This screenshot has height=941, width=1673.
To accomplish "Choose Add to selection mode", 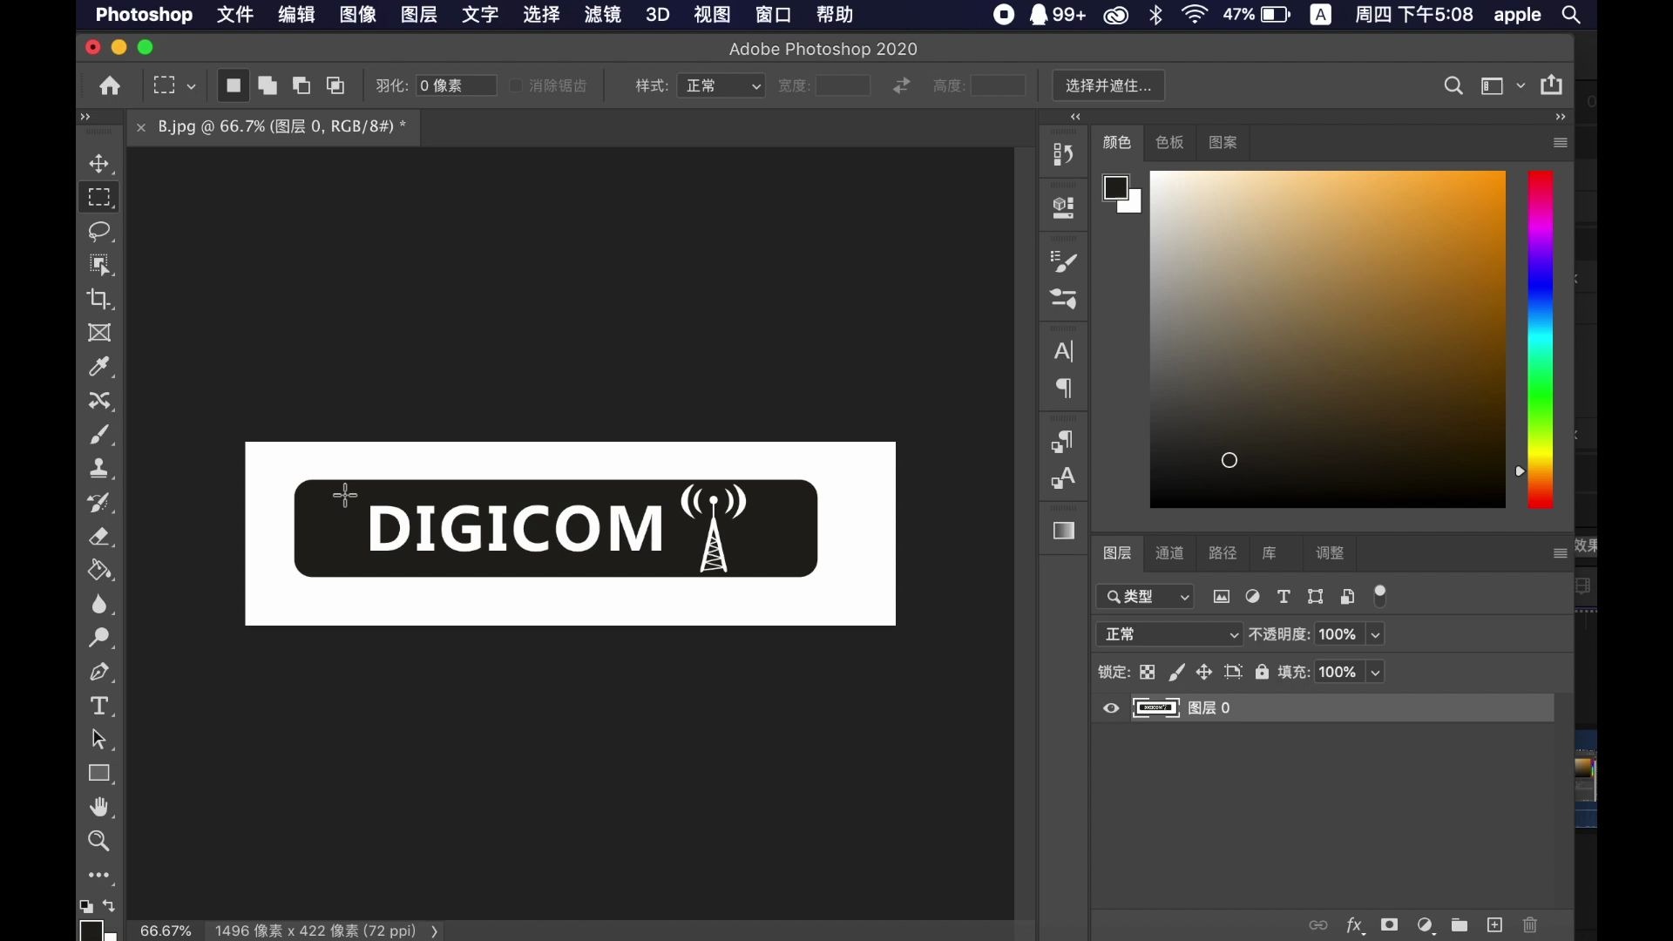I will click(x=268, y=85).
